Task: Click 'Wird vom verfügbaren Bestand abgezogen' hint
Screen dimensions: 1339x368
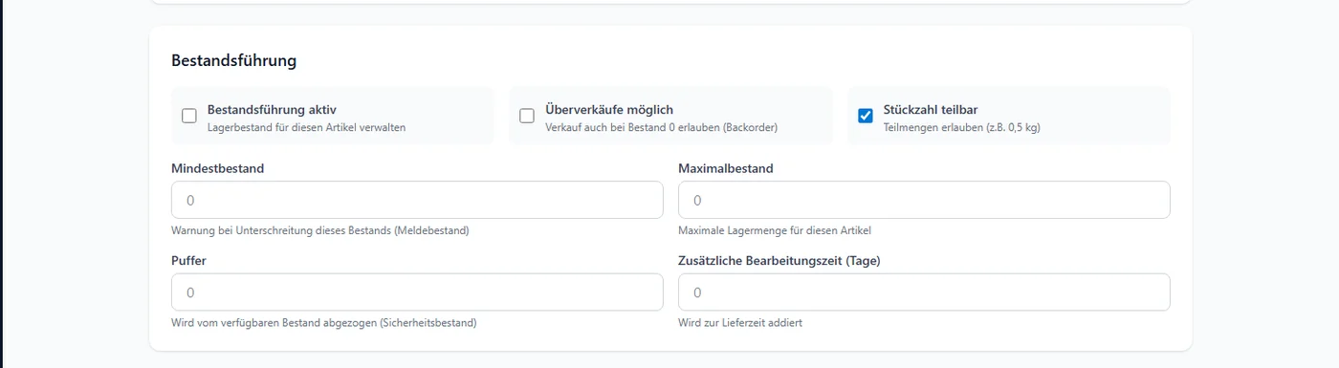Action: click(x=274, y=323)
